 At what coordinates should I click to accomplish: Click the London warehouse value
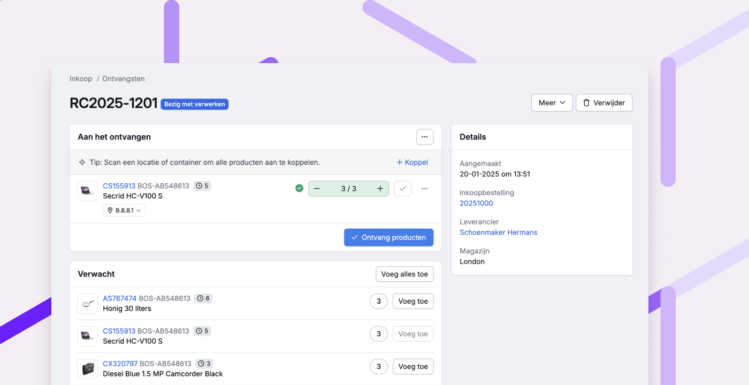pyautogui.click(x=472, y=262)
